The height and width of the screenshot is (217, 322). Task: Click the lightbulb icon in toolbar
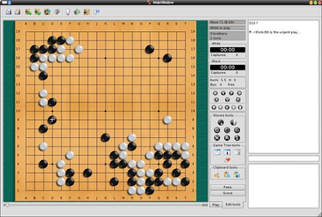[x=67, y=12]
